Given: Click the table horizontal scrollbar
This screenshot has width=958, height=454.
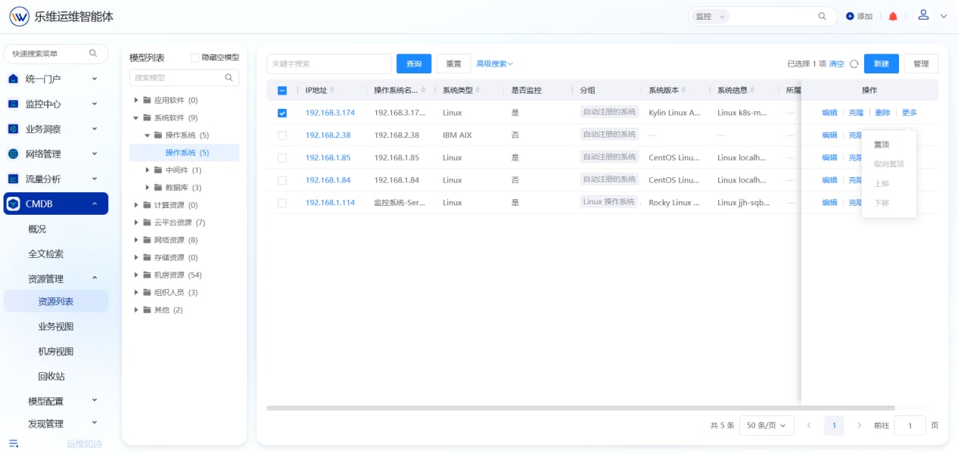Looking at the screenshot, I should tap(580, 408).
